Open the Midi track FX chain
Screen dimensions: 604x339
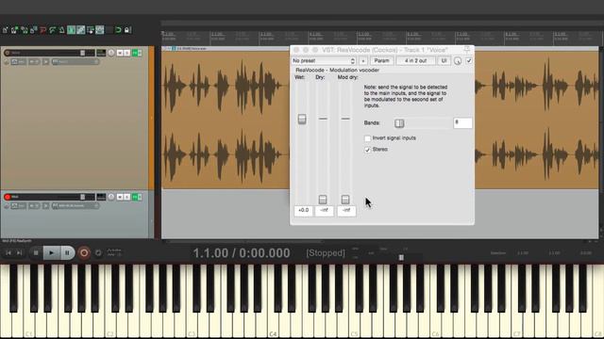click(135, 197)
